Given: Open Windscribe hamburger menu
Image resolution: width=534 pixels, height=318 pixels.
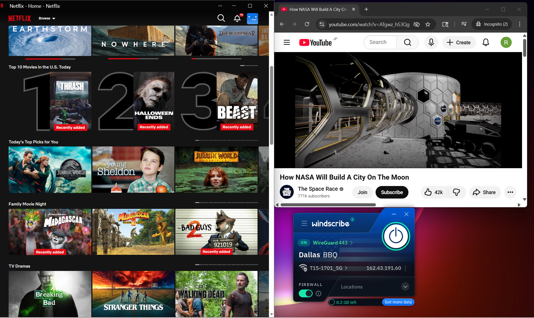Looking at the screenshot, I should coord(304,223).
